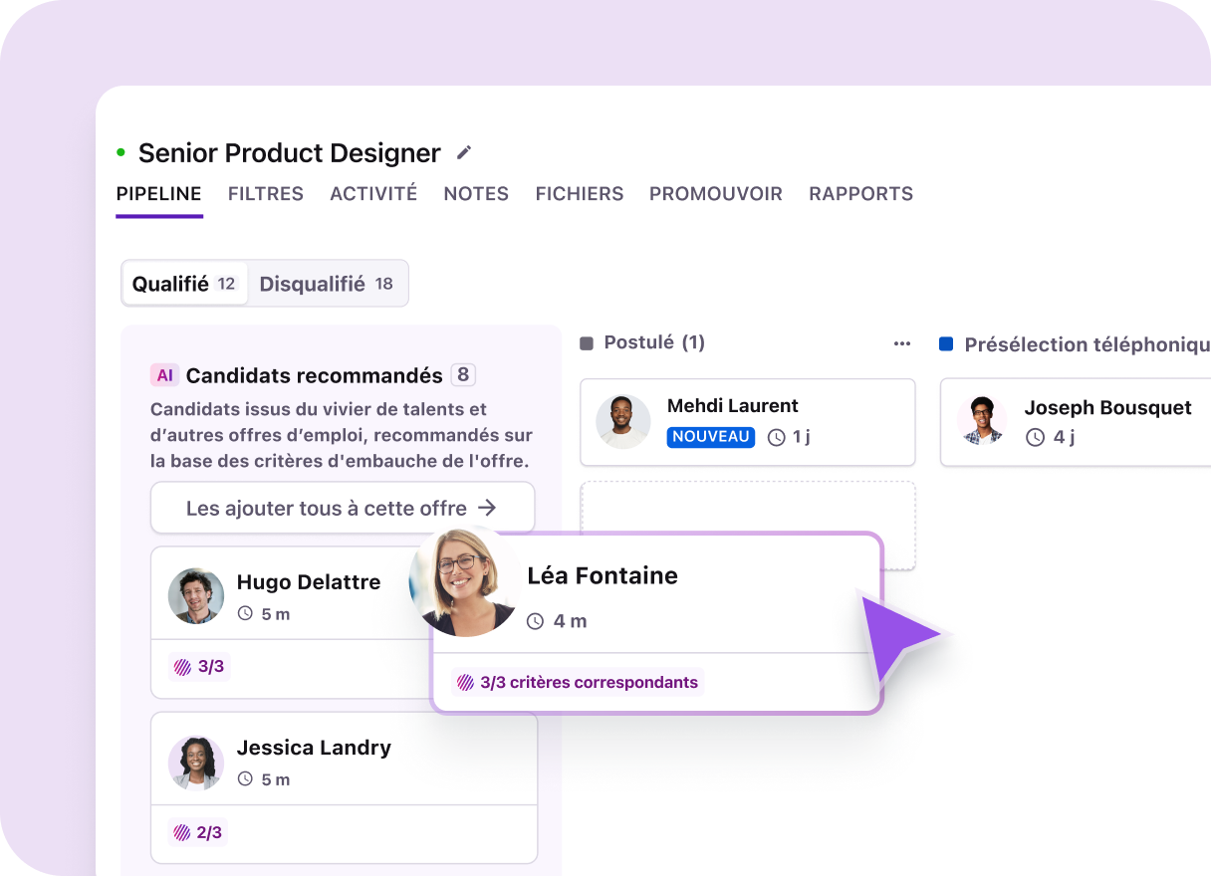This screenshot has height=876, width=1211.
Task: Edit job title with pencil icon
Action: [464, 152]
